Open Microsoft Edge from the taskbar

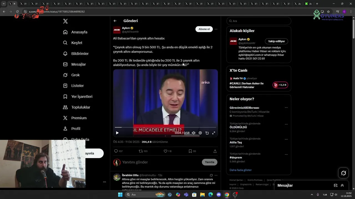(x=211, y=195)
